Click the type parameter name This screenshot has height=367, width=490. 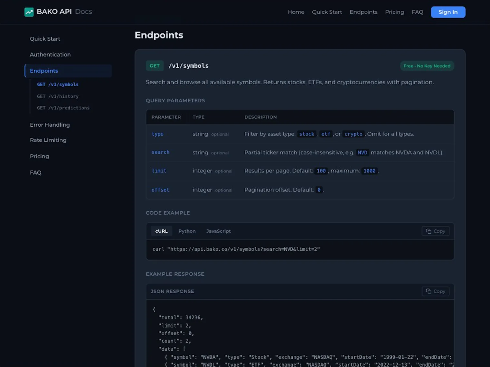tap(157, 134)
